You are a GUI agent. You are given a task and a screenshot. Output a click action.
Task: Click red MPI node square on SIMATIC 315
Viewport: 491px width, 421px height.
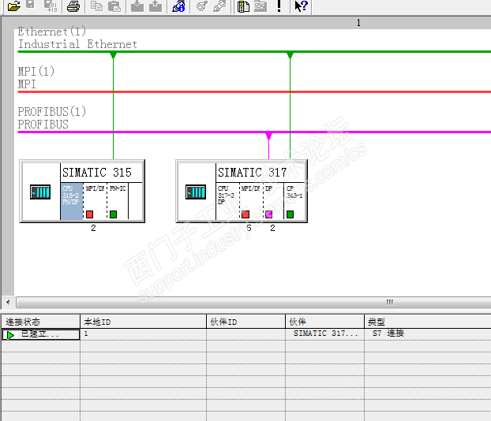click(x=89, y=214)
